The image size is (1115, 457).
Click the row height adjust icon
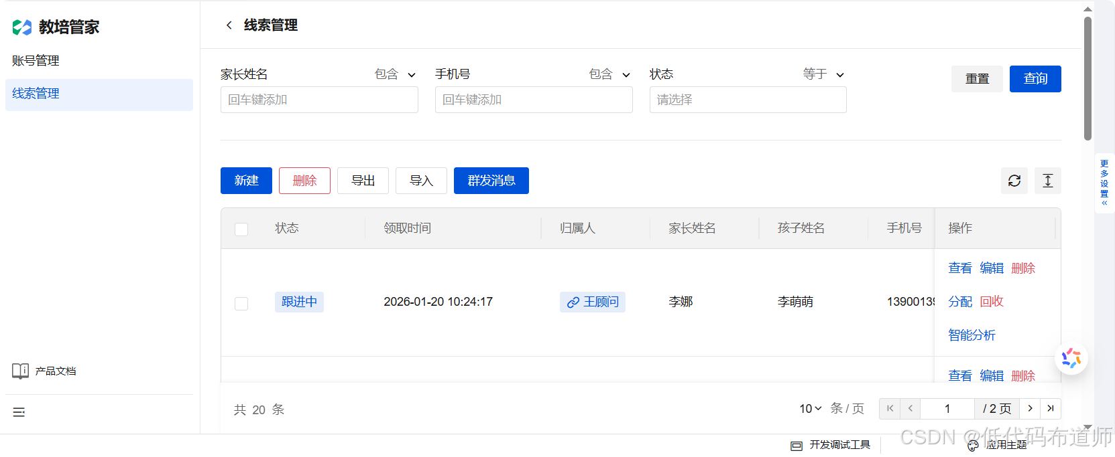[x=1048, y=181]
